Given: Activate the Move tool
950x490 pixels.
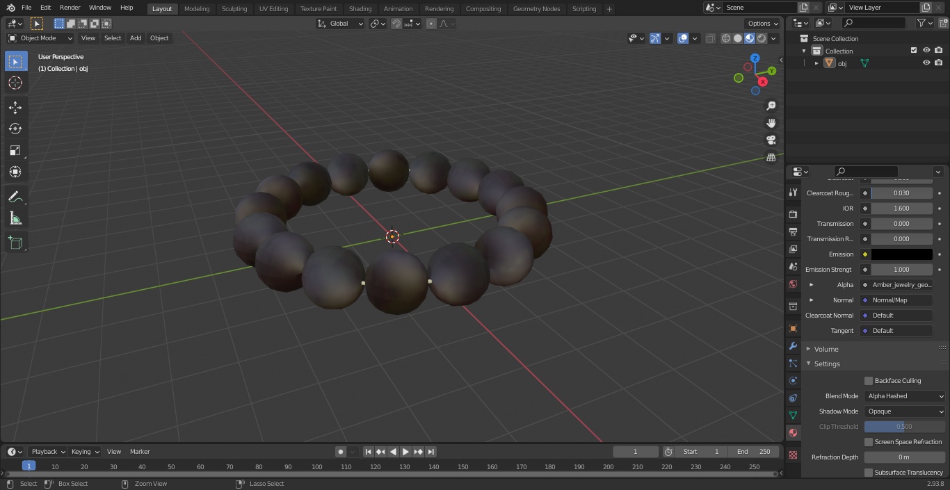Looking at the screenshot, I should 15,107.
